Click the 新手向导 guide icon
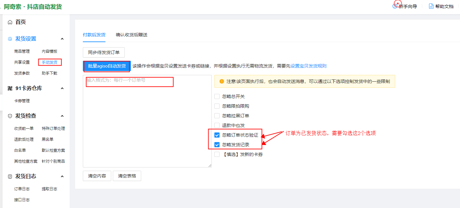 click(x=395, y=6)
